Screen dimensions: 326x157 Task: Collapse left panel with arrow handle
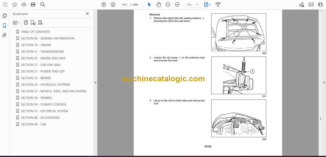[x=95, y=83]
